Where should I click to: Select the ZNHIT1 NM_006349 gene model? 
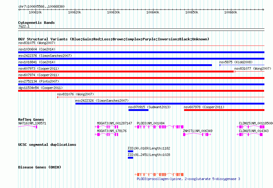pyautogui.click(x=198, y=135)
